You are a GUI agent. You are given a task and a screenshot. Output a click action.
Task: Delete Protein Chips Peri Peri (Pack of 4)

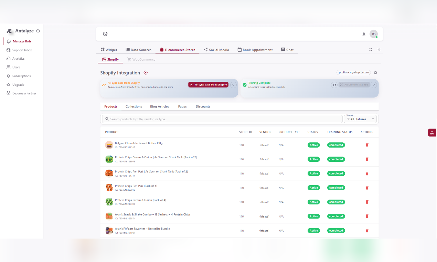(367, 188)
